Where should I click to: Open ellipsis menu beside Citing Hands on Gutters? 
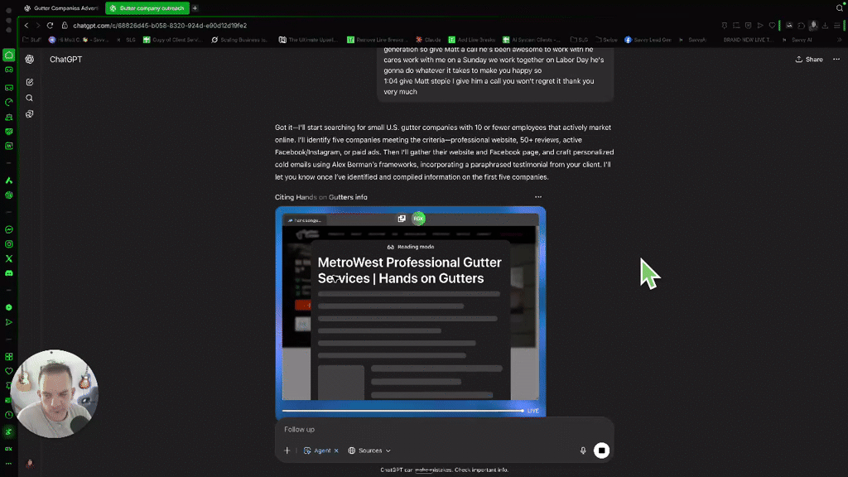coord(537,197)
